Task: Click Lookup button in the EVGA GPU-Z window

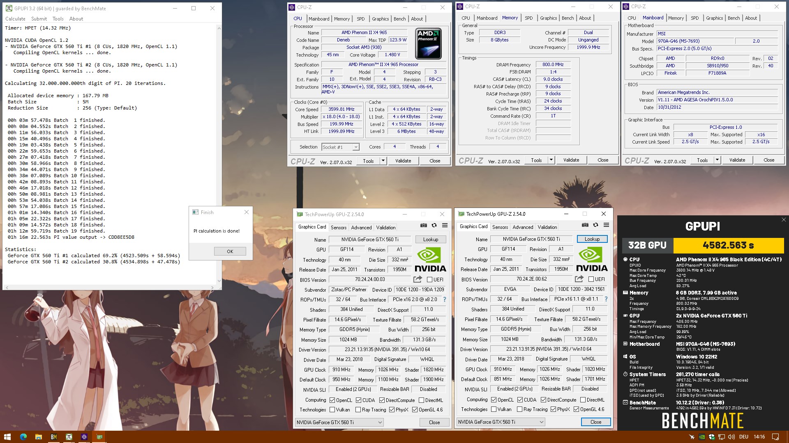Action: point(592,239)
